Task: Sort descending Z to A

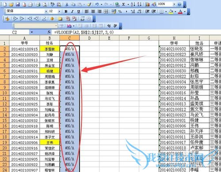Action: point(139,4)
